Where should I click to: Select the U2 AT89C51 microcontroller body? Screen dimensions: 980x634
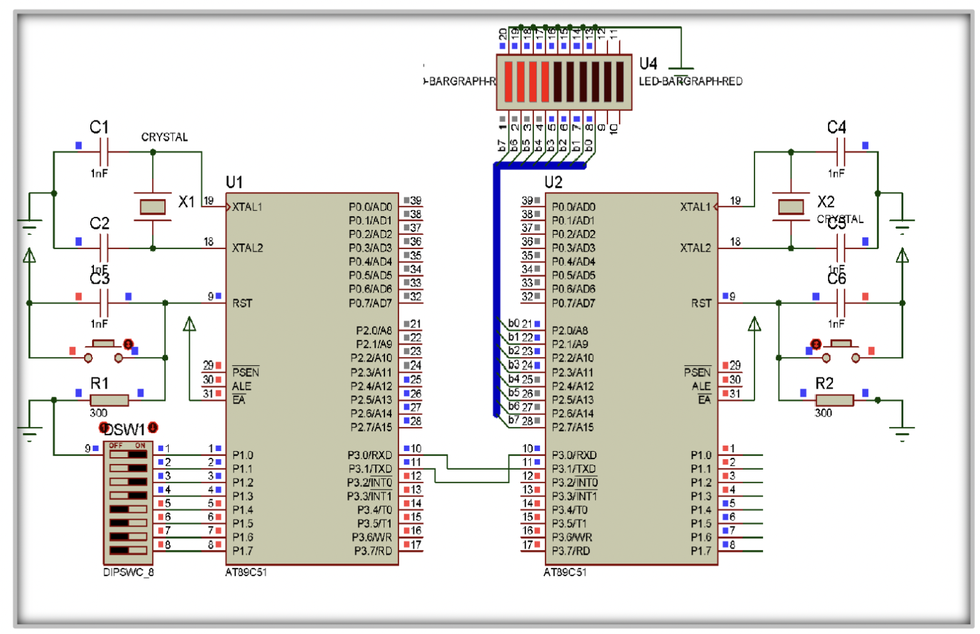631,378
